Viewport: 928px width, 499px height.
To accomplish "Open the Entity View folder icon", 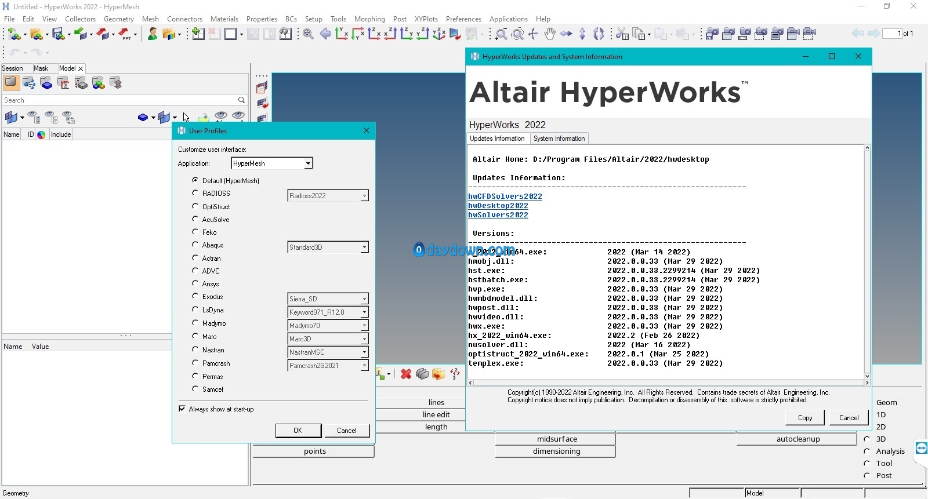I will coord(11,83).
